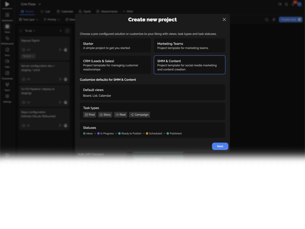
Task: Pick the CRM (Leads & Sales) template
Action: coord(115,65)
